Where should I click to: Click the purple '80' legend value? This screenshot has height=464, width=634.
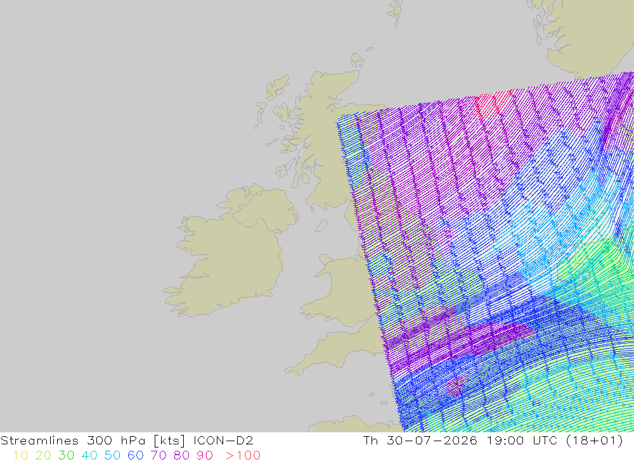tap(181, 455)
